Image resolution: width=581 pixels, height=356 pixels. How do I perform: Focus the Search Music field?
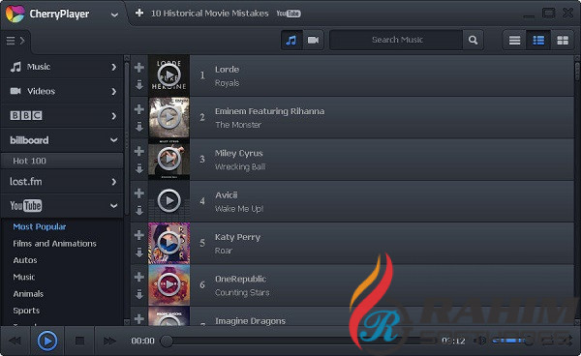click(396, 40)
